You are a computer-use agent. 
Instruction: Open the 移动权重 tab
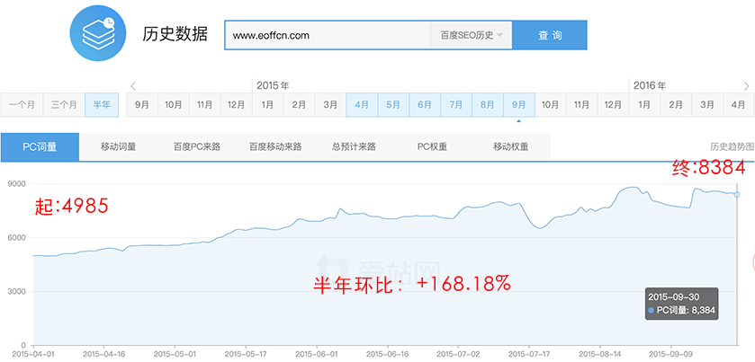click(510, 146)
